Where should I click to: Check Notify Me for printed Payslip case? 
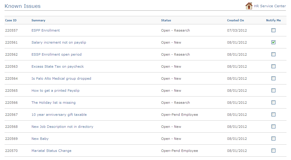[273, 90]
